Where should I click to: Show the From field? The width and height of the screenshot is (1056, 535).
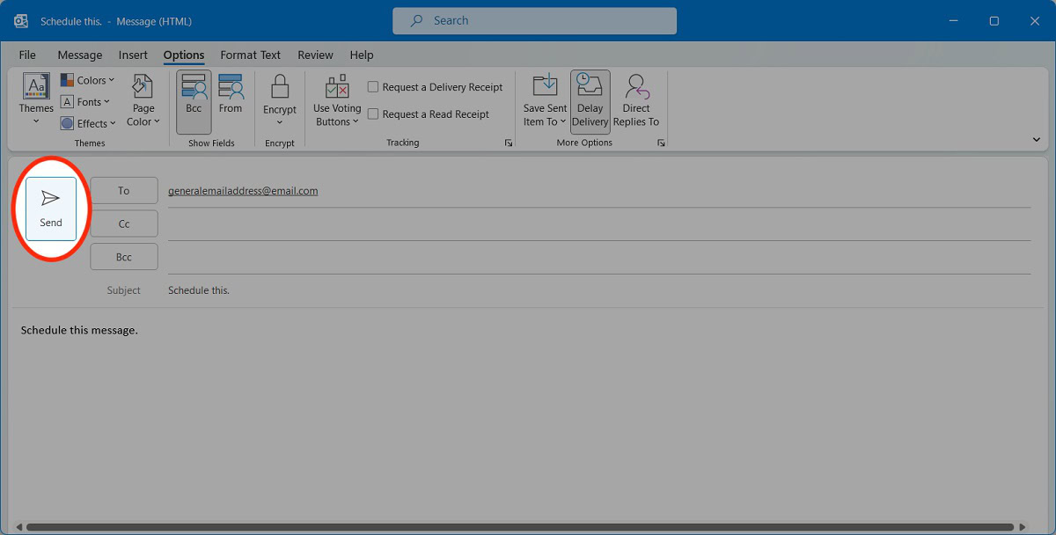tap(231, 99)
